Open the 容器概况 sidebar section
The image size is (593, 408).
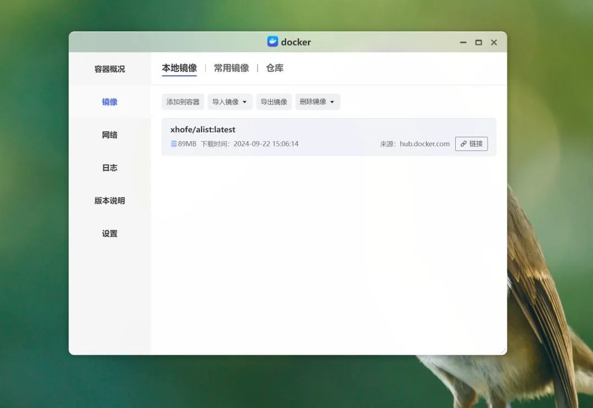[x=110, y=69]
